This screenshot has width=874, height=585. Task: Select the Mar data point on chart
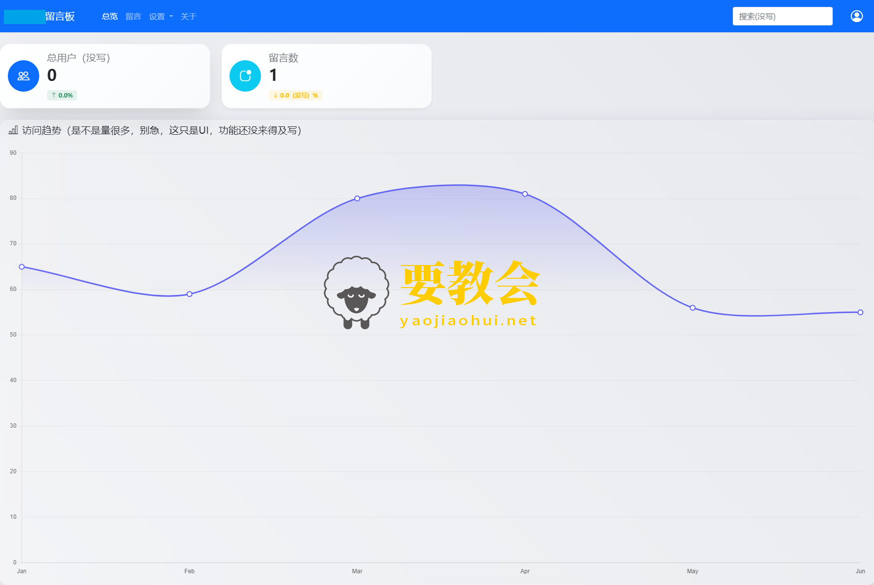click(357, 198)
